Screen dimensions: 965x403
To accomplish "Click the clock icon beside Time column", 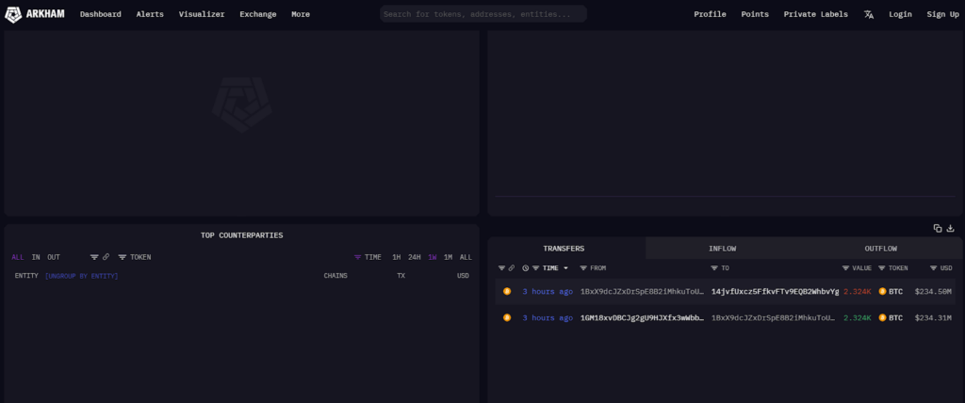I will point(525,268).
